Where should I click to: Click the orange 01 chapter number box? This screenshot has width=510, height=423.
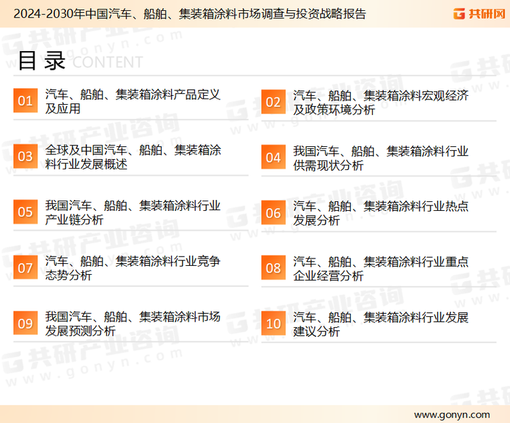(25, 101)
